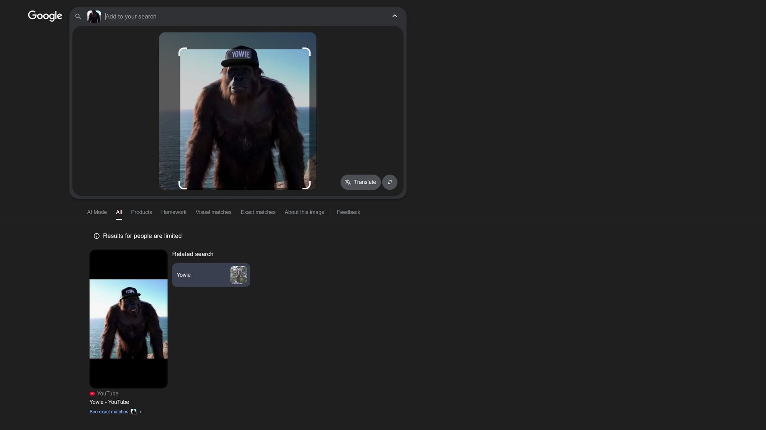Click the Add to your search input field
The image size is (766, 430).
point(153,16)
